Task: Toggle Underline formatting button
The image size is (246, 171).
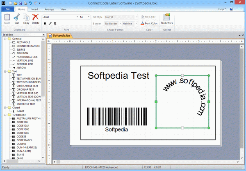Action: point(55,23)
